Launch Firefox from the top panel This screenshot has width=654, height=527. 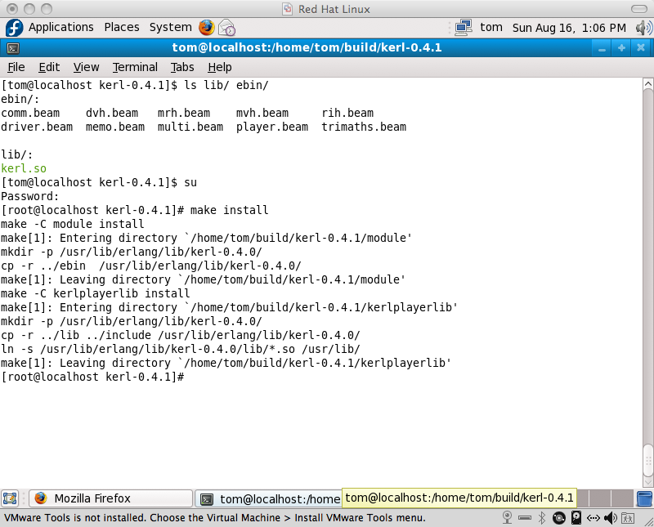point(206,27)
